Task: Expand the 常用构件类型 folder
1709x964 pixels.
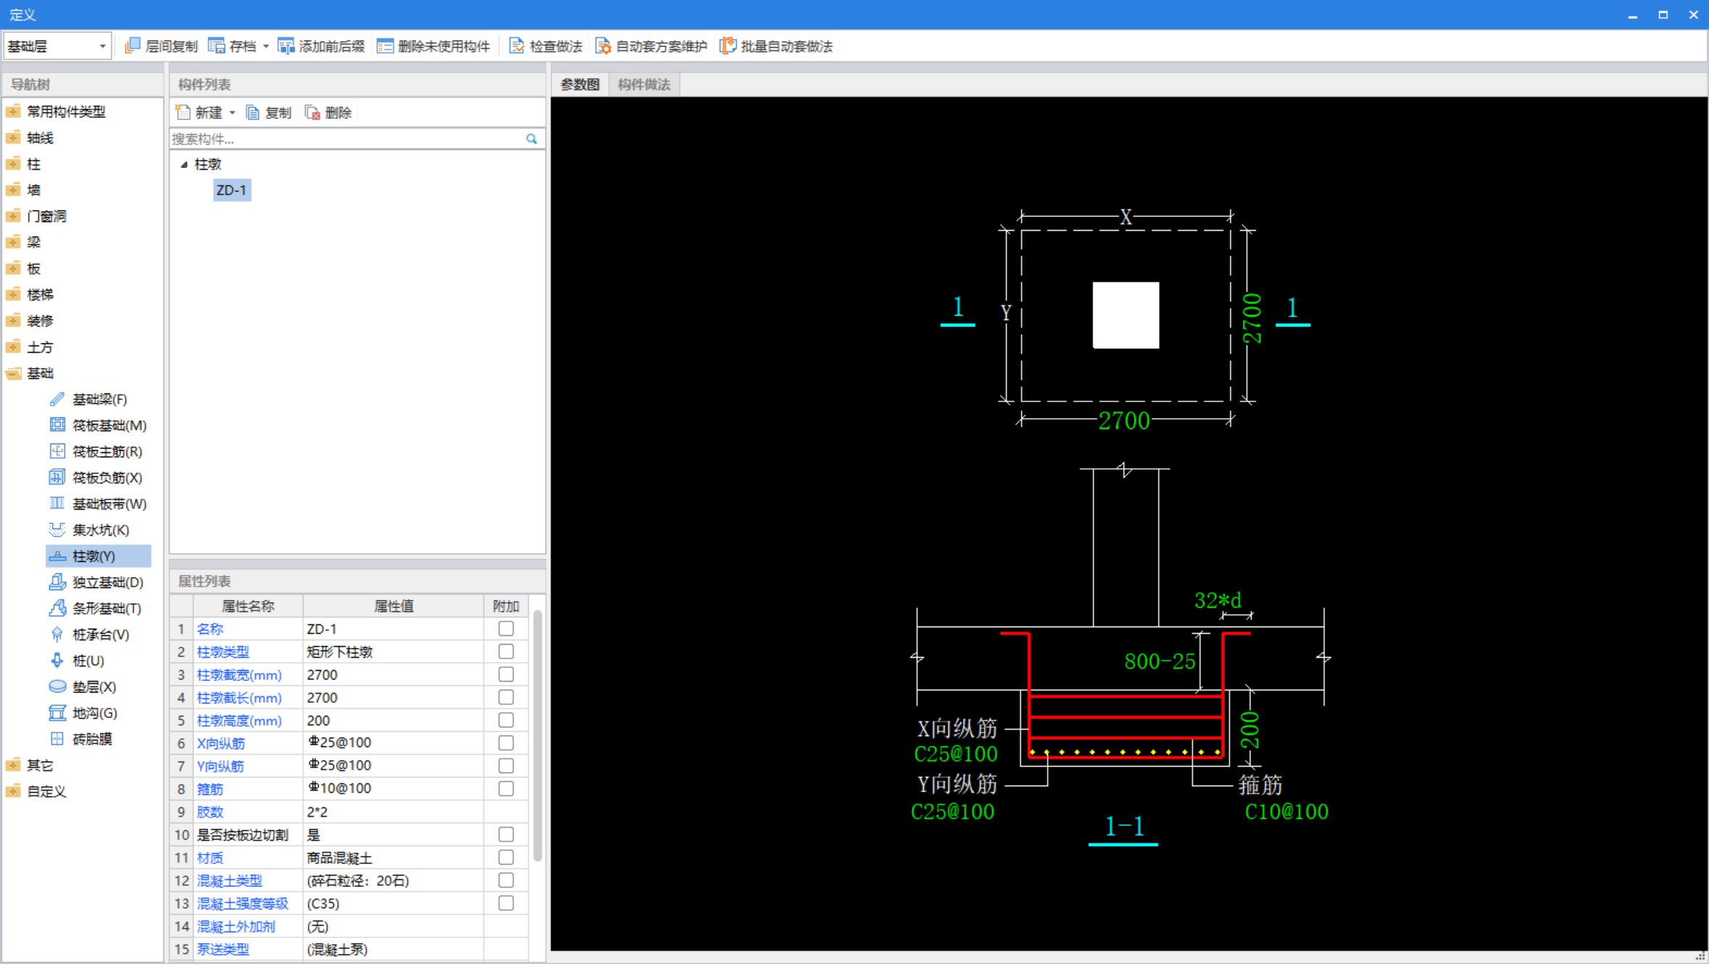Action: [x=13, y=112]
